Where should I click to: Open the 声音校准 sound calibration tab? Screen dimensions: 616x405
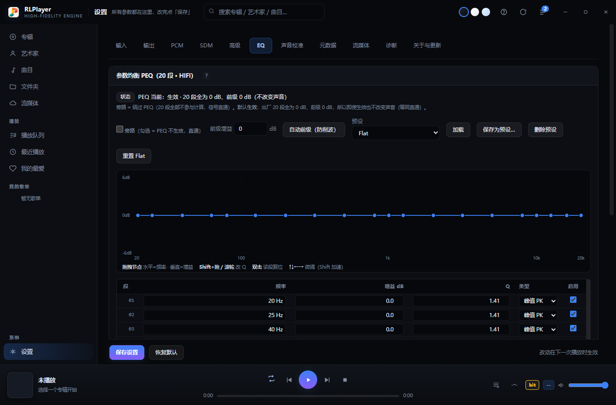pyautogui.click(x=292, y=46)
